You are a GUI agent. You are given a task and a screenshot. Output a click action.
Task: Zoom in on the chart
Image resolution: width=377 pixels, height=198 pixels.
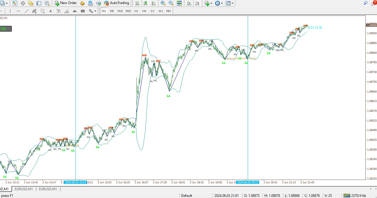163,3
